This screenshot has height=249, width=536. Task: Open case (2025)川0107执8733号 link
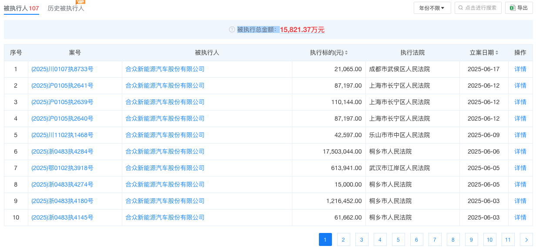coord(62,69)
